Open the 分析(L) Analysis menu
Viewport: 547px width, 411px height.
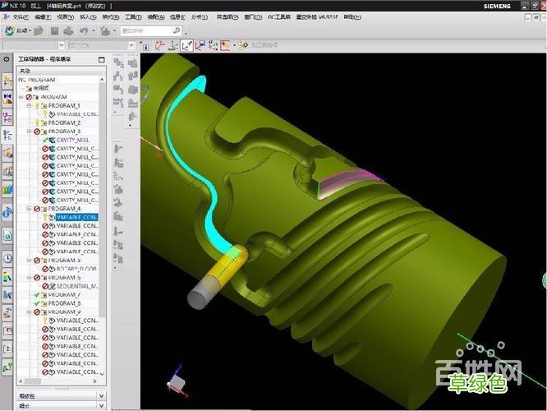(x=200, y=17)
